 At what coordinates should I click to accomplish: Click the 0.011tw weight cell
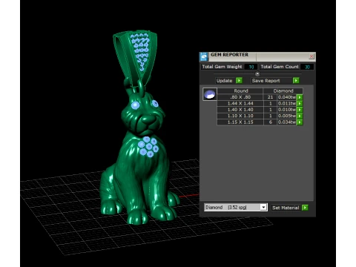click(287, 103)
